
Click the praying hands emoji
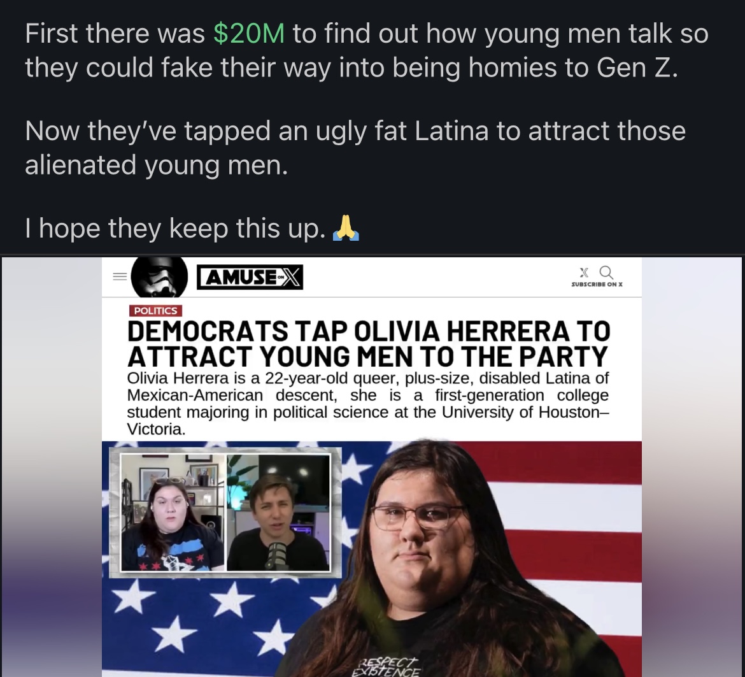tap(345, 228)
